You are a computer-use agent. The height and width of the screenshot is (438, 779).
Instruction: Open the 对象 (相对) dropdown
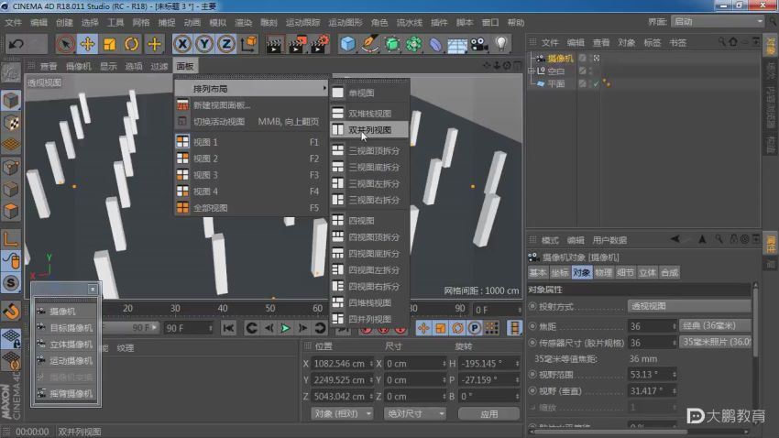343,413
